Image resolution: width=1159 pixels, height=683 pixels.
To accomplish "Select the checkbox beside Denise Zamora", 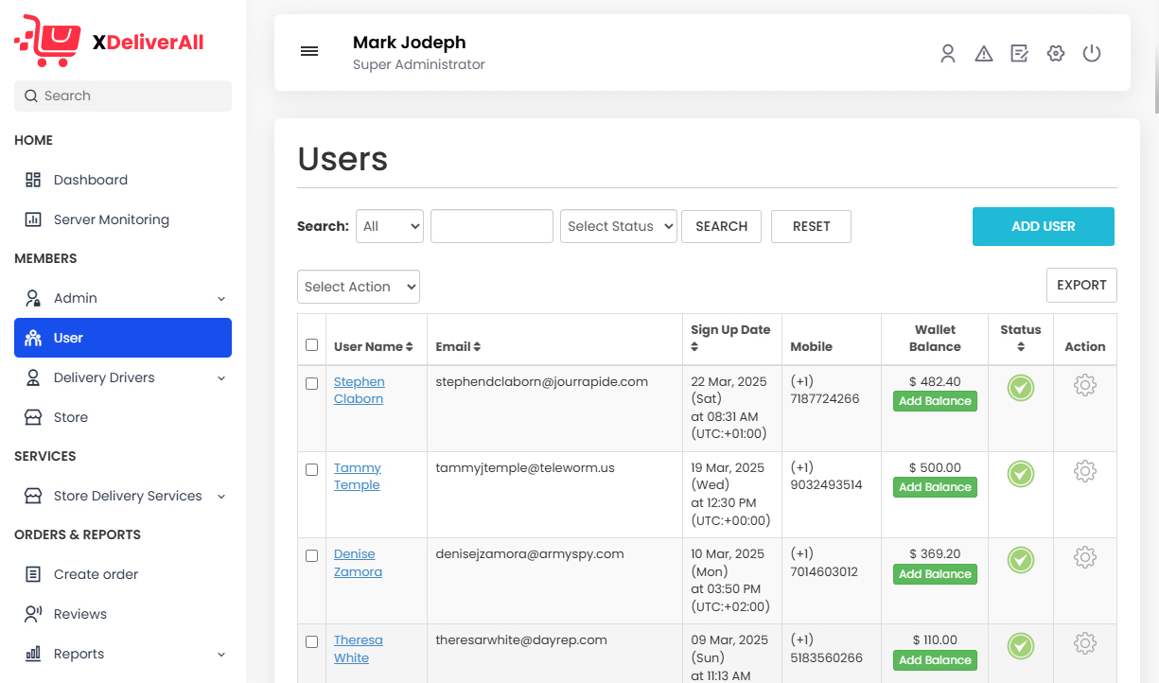I will (x=312, y=556).
